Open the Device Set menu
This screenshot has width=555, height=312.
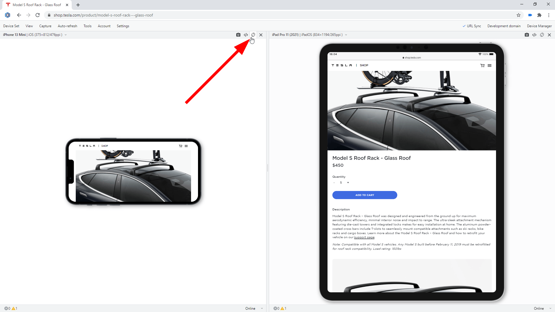[x=11, y=26]
